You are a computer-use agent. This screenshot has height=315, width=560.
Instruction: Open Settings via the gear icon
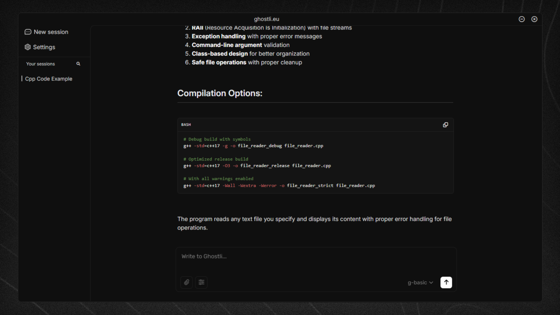coord(28,47)
